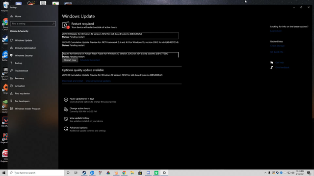
Task: Click the Activation checkmark icon
Action: coord(11,86)
